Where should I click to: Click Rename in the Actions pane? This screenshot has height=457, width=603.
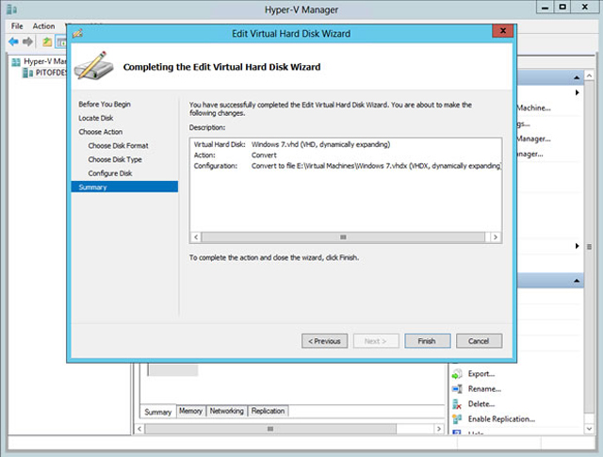click(x=484, y=389)
